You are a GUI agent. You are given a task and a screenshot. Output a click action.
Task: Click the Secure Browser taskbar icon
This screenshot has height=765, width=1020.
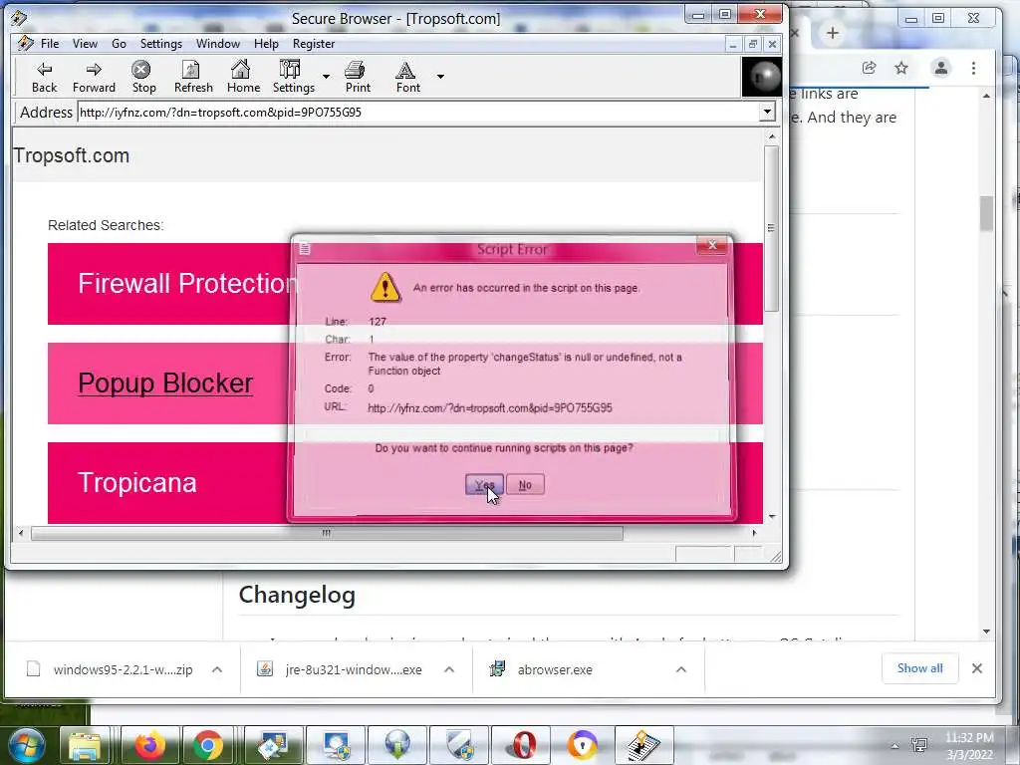click(642, 745)
